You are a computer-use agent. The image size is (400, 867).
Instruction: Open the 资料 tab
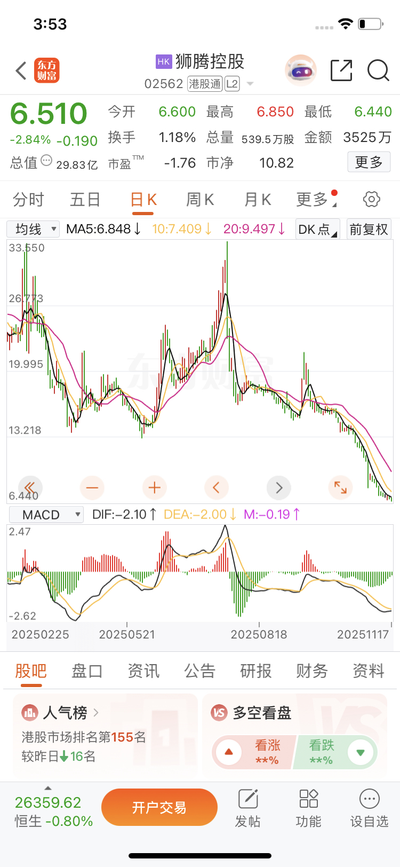[369, 671]
